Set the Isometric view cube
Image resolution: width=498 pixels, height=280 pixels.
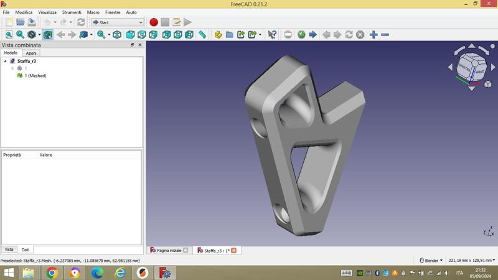click(117, 35)
